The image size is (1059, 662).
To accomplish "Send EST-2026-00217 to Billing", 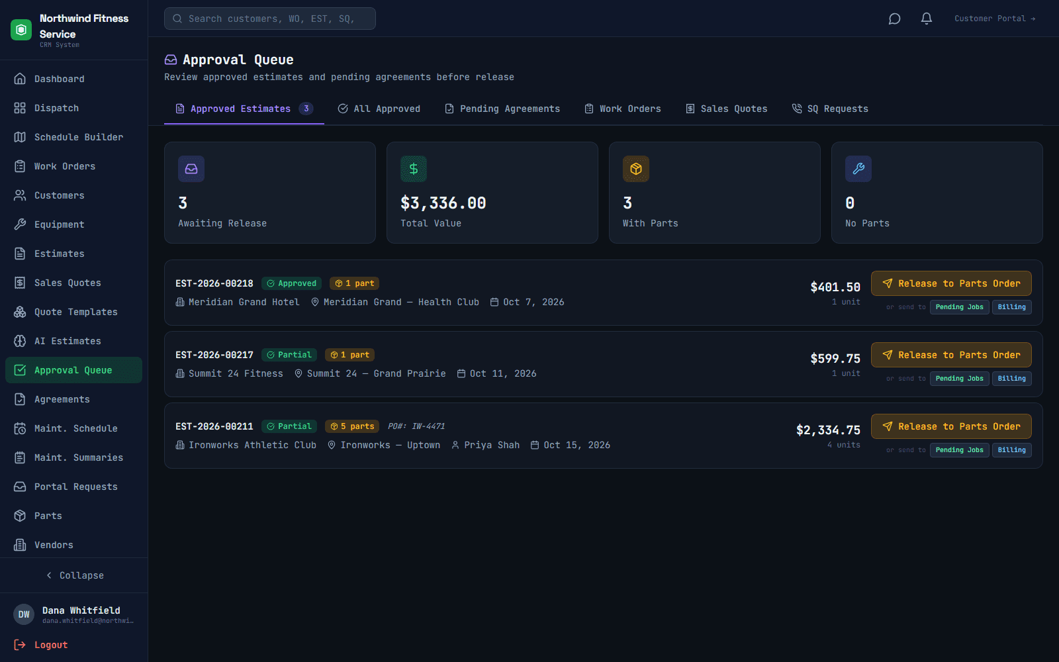I will point(1012,379).
